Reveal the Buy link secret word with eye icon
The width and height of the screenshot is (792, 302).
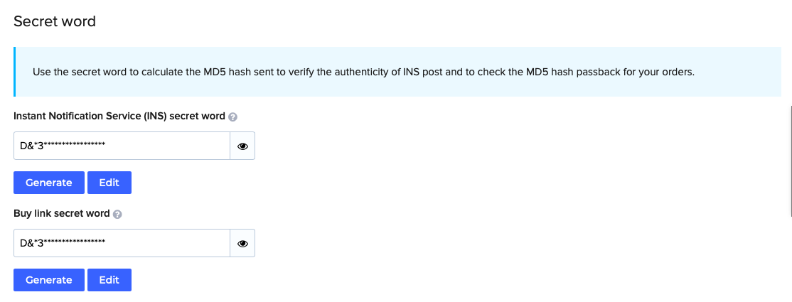pyautogui.click(x=242, y=244)
